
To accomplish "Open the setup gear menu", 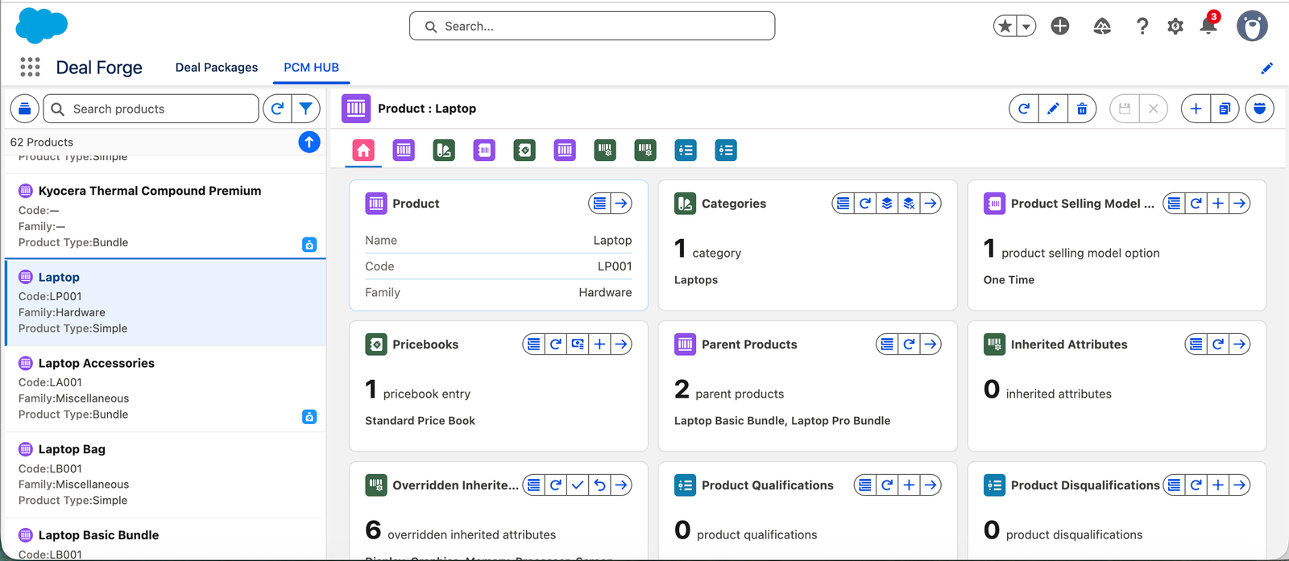I will [1175, 27].
